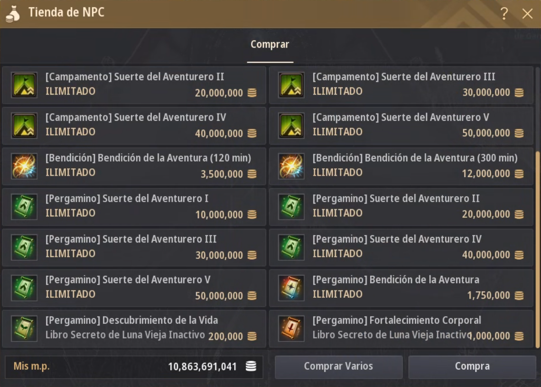
Task: Switch to the Comprar tab
Action: coord(270,45)
